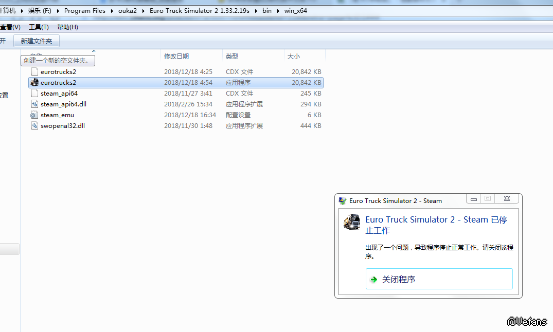This screenshot has width=553, height=332.
Task: Click the steam_api64.dll file icon
Action: tap(34, 104)
